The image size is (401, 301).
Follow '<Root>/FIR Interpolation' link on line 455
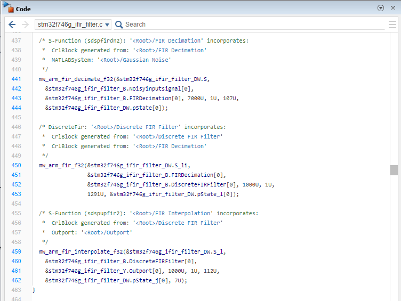point(171,213)
